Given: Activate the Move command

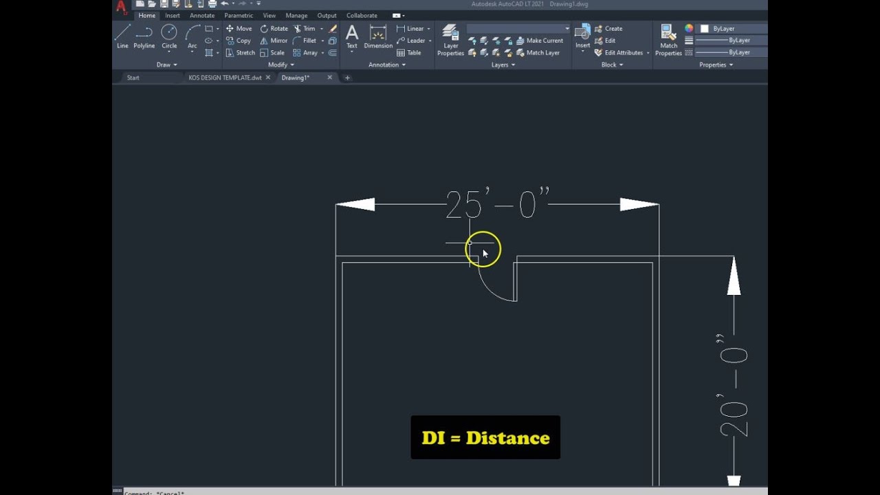Looking at the screenshot, I should [239, 29].
